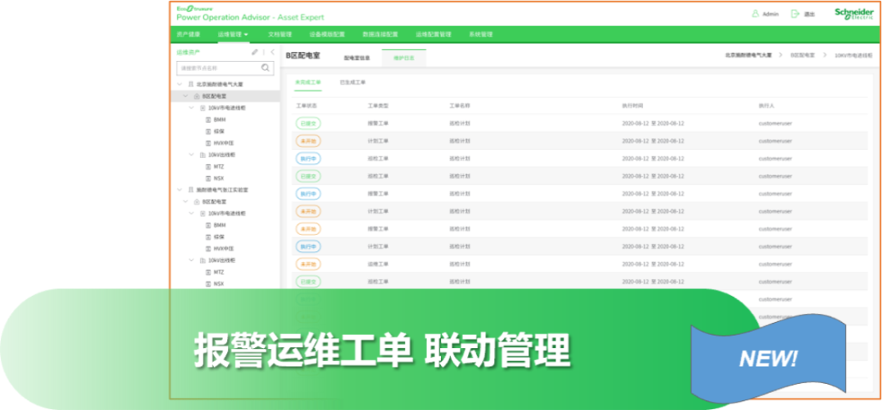Image resolution: width=882 pixels, height=410 pixels.
Task: Click the magnifier search icon in the node search box
Action: click(x=265, y=68)
